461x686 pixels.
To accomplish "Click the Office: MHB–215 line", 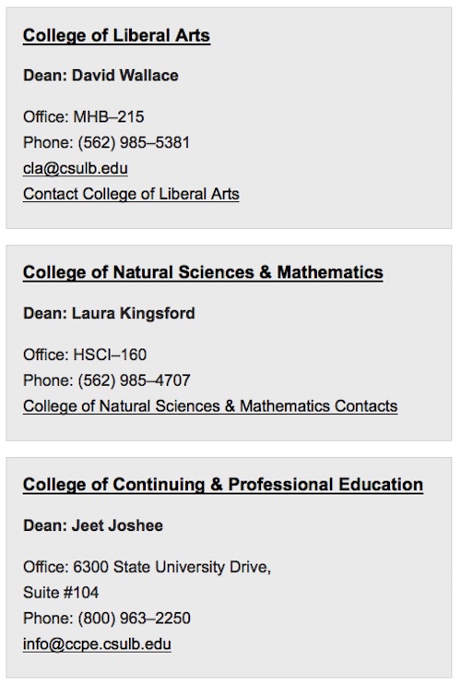I will pos(84,117).
